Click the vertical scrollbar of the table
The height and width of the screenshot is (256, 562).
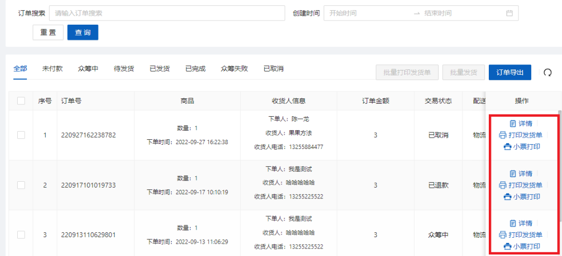(x=559, y=161)
